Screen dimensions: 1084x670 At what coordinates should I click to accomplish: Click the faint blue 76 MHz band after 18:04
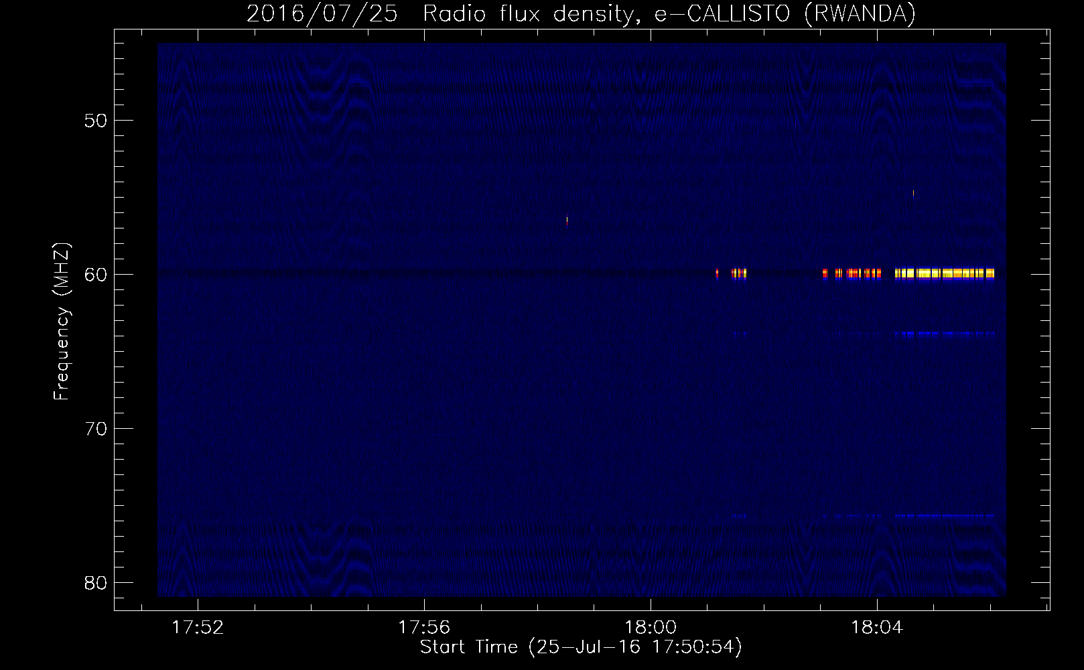(945, 516)
